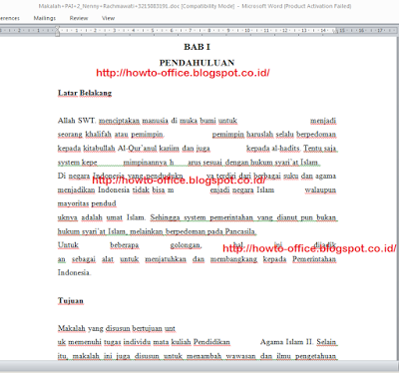
Task: Click the left indent marker on the ruler
Action: click(58, 31)
